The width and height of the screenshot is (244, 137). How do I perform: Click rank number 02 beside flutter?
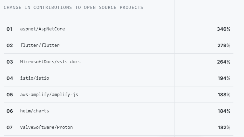click(x=10, y=45)
